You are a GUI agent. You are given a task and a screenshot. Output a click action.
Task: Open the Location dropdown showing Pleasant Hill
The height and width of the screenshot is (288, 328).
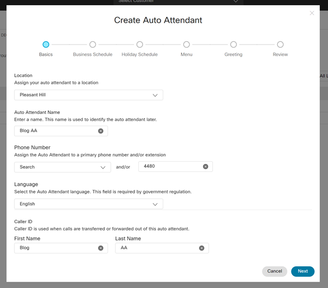pyautogui.click(x=88, y=95)
